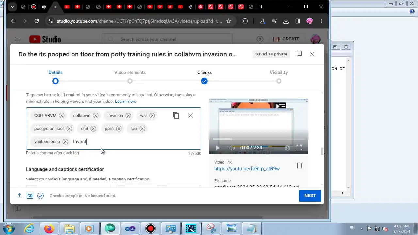Open the Chrome three-dot menu
The image size is (418, 235).
[x=321, y=21]
